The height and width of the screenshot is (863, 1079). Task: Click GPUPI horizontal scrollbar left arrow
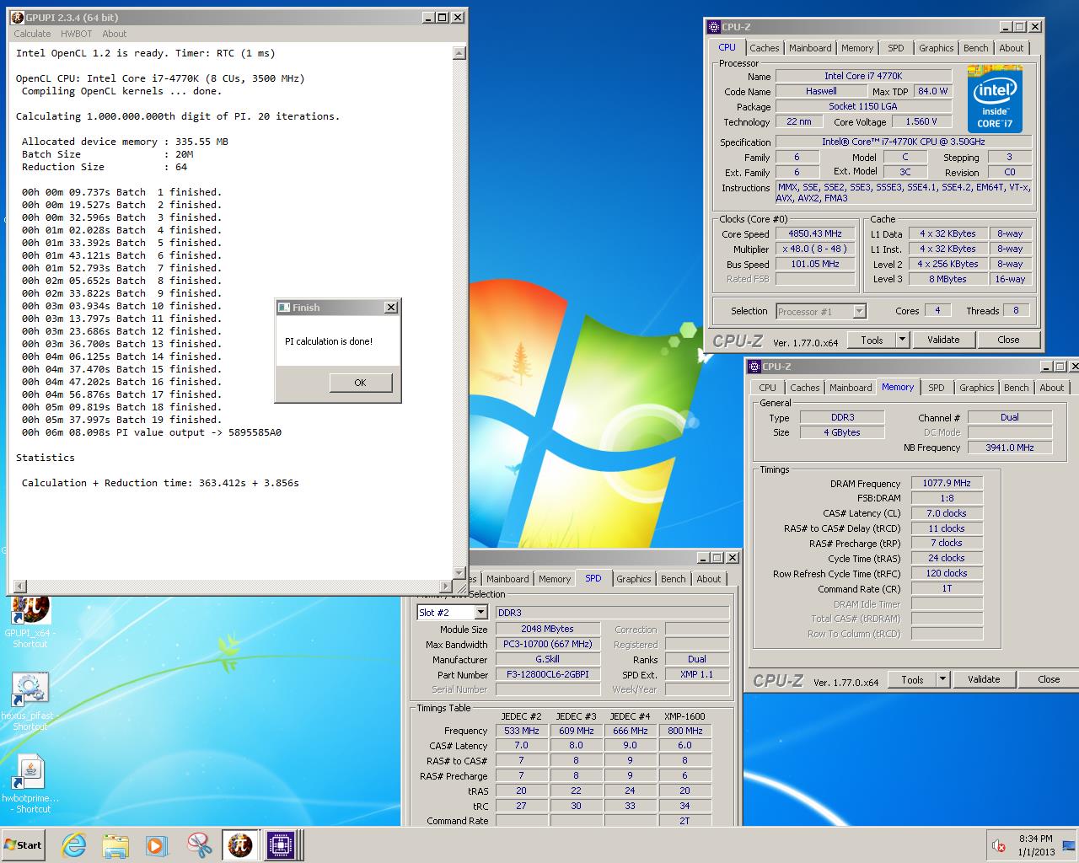pos(20,586)
